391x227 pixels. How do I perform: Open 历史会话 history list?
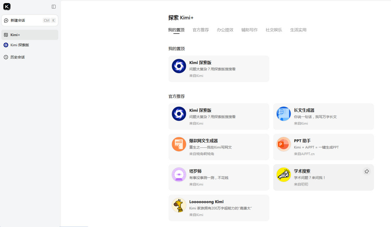30,57
